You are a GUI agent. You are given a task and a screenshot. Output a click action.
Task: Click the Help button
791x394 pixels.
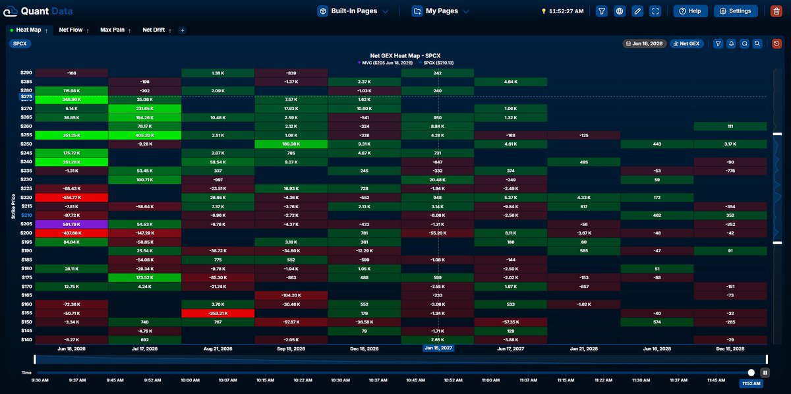click(x=690, y=11)
